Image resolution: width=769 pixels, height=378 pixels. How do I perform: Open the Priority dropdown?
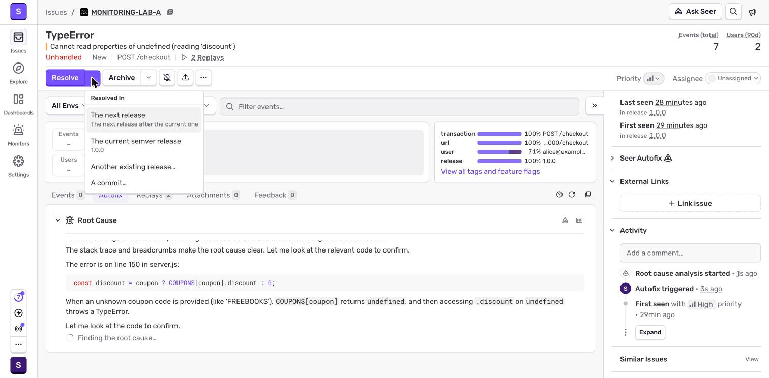[x=654, y=78]
